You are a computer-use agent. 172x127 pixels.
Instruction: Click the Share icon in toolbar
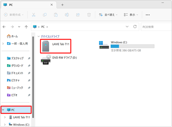tap(78, 15)
